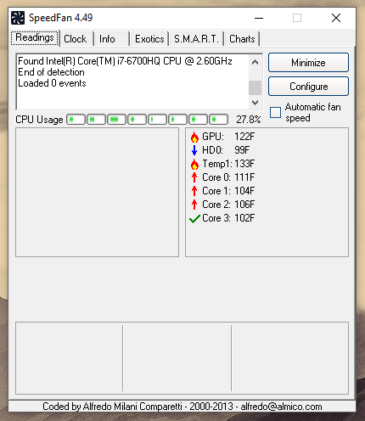Click the 'Loaded 0 events' log line
The image size is (365, 421).
[52, 83]
